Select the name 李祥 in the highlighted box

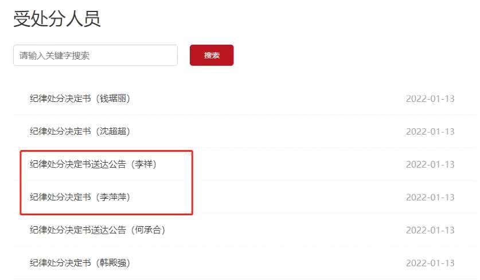[144, 164]
